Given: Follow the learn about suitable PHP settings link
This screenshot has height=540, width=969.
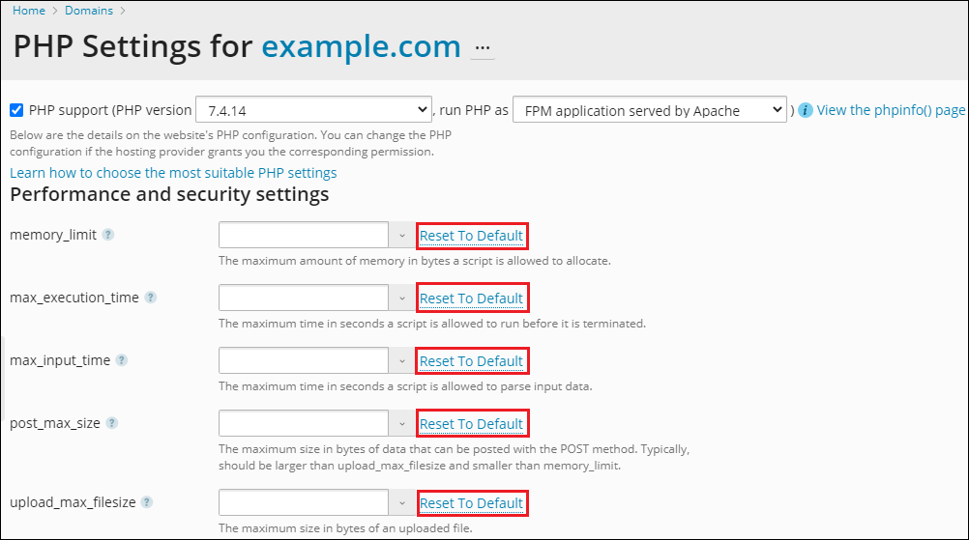Looking at the screenshot, I should coord(173,173).
